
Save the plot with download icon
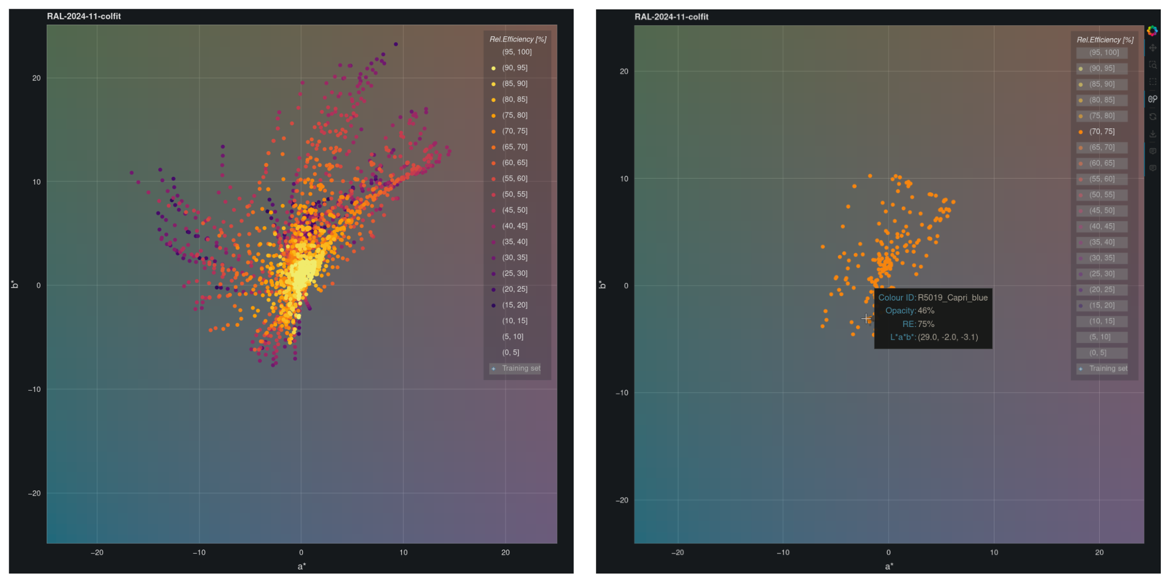click(x=1153, y=134)
